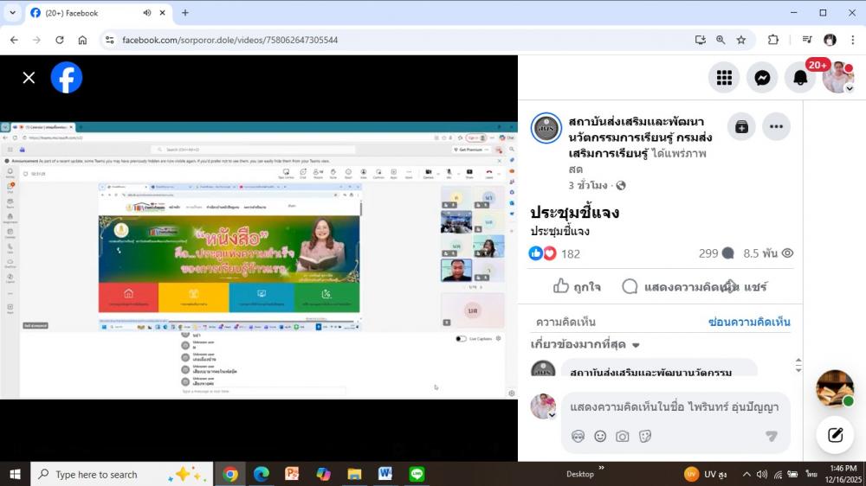Bookmark this page with the star icon
The height and width of the screenshot is (486, 866).
pos(741,40)
